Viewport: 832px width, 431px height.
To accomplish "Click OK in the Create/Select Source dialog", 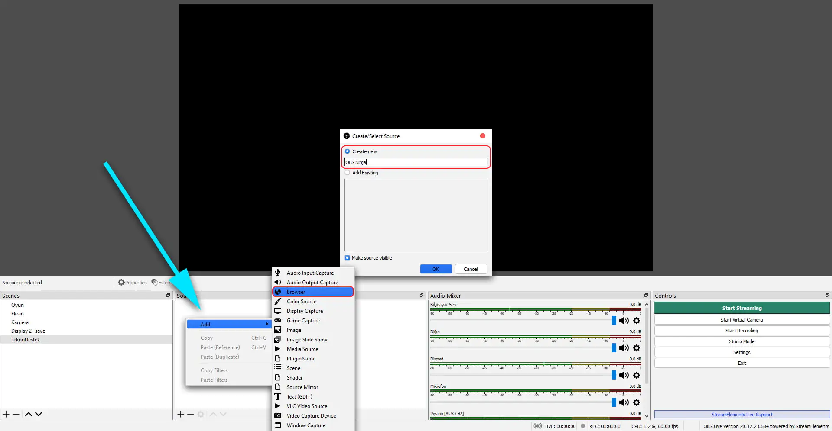I will pos(436,269).
